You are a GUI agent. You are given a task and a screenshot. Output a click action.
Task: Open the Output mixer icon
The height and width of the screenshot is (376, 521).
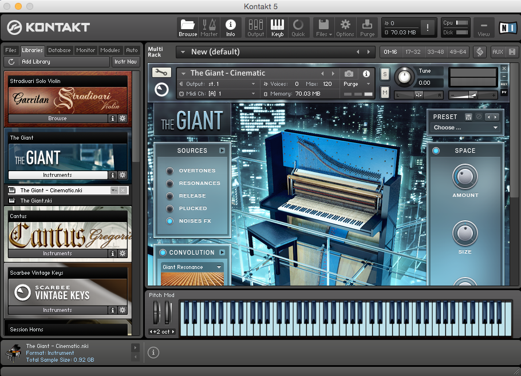pos(255,27)
